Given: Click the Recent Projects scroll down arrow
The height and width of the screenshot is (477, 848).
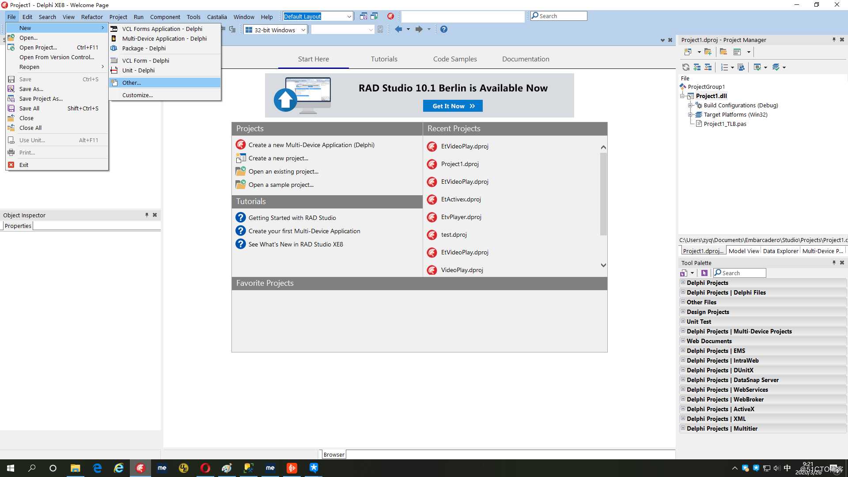Looking at the screenshot, I should pos(603,265).
